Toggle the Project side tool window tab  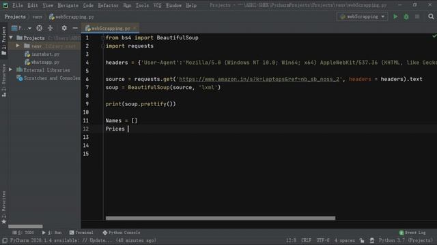coord(4,41)
